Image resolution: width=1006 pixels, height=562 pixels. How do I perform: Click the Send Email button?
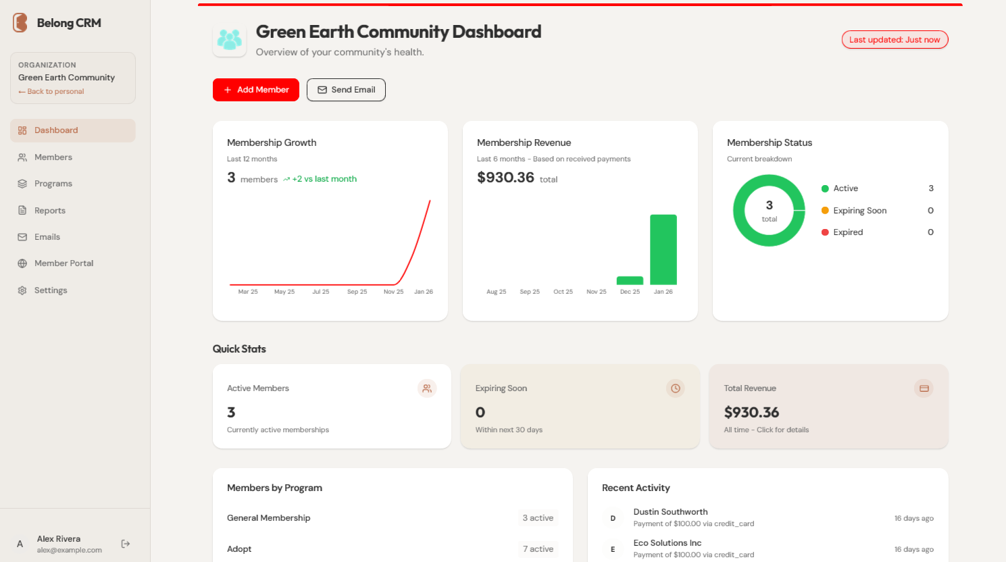pyautogui.click(x=346, y=89)
